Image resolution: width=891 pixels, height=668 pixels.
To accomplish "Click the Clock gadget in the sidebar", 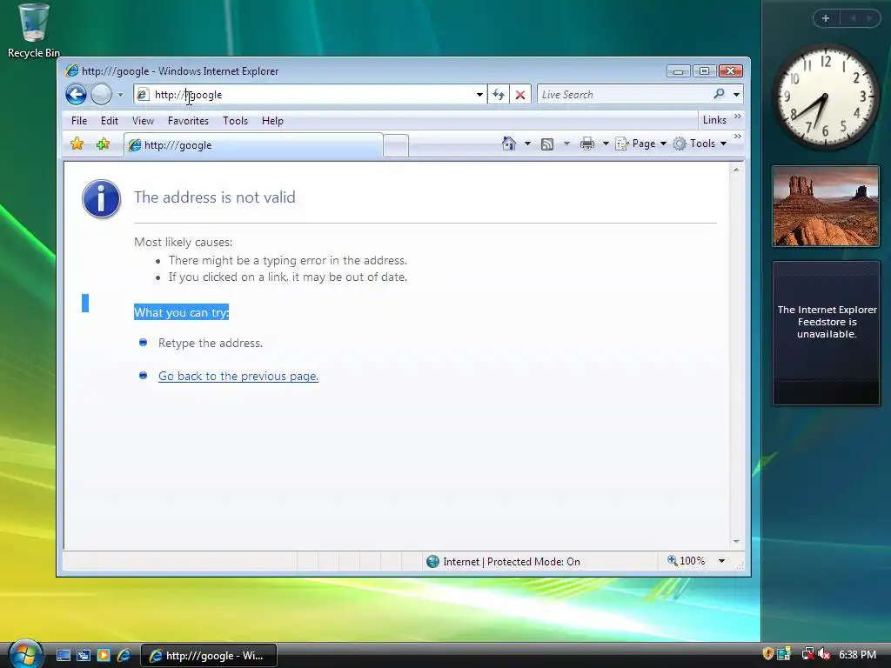I will click(825, 97).
